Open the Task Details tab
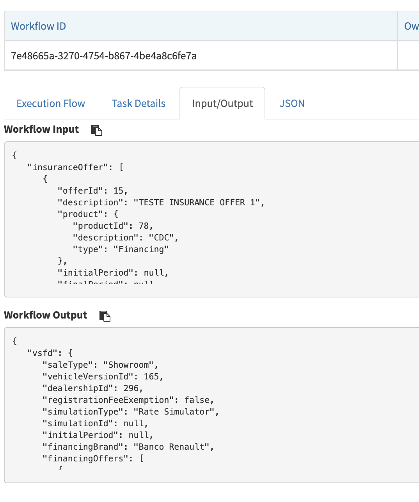This screenshot has width=419, height=502. pos(138,103)
